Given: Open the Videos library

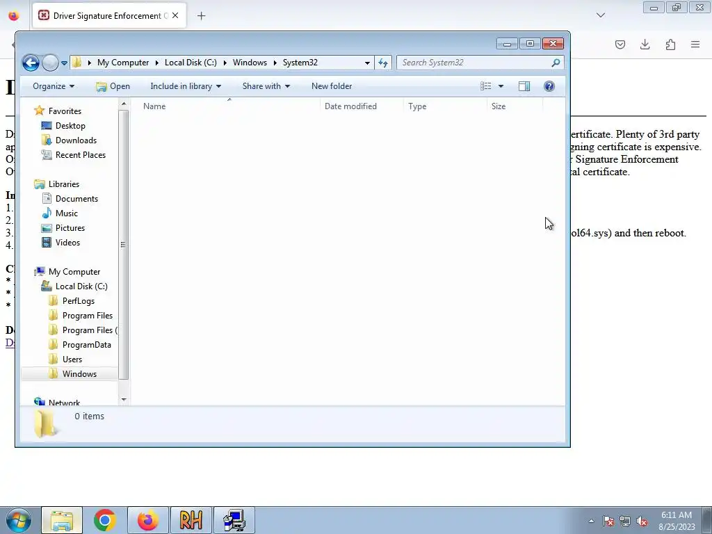Looking at the screenshot, I should tap(67, 243).
